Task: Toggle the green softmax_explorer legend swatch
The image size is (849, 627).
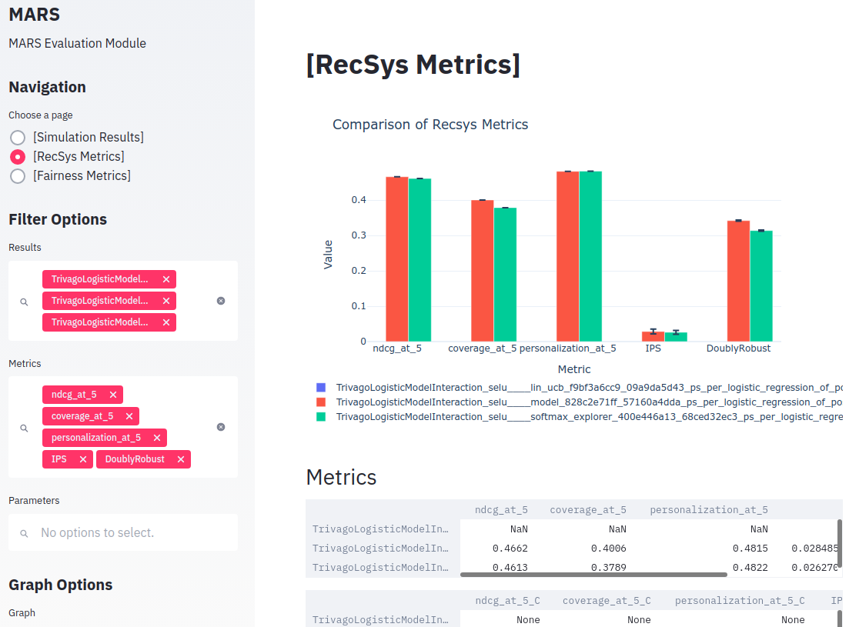Action: (x=321, y=416)
